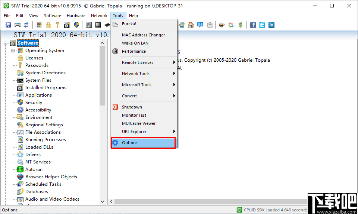Select Licenses in the tree
This screenshot has height=214, width=358.
(x=34, y=58)
